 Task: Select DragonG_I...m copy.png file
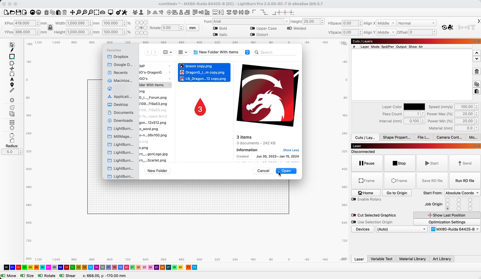pos(204,72)
